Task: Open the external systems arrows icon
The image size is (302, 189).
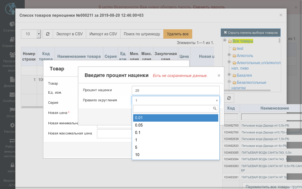Action: [x=12, y=141]
